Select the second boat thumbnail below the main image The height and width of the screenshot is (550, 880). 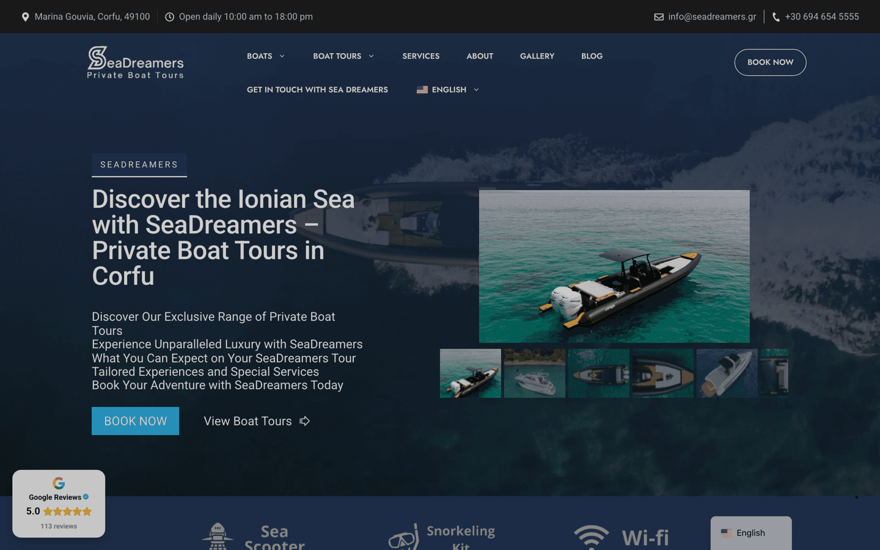(x=534, y=373)
